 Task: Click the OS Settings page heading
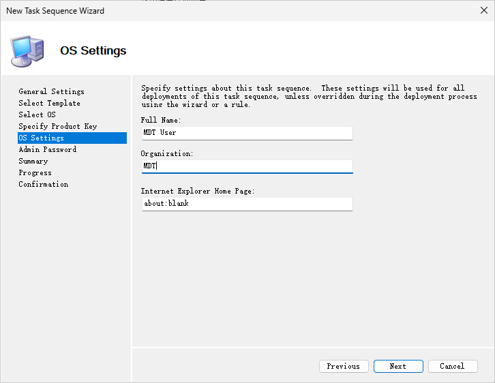(x=93, y=51)
